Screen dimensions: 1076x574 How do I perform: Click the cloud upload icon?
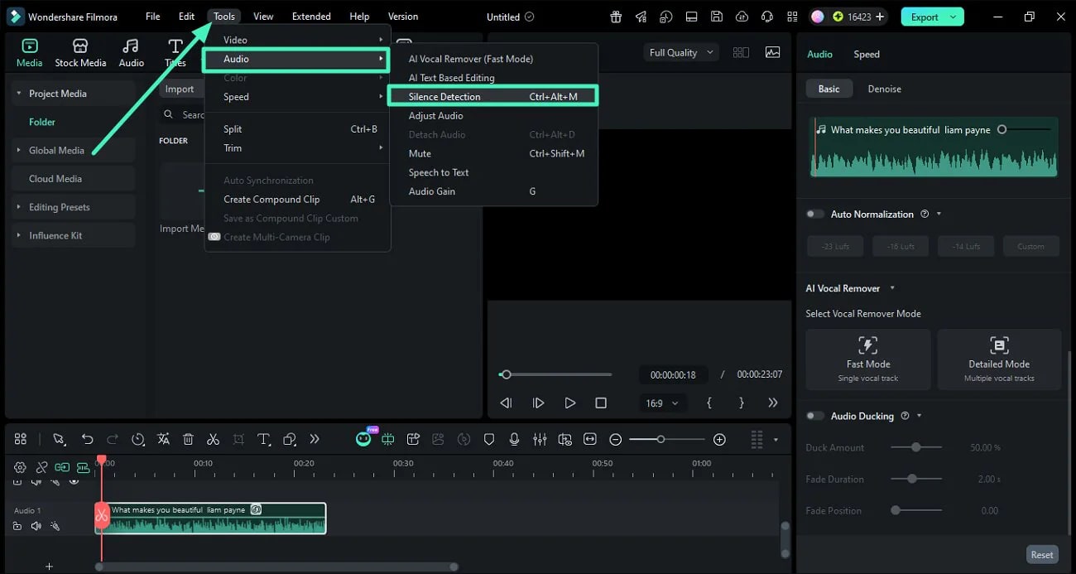click(x=742, y=17)
